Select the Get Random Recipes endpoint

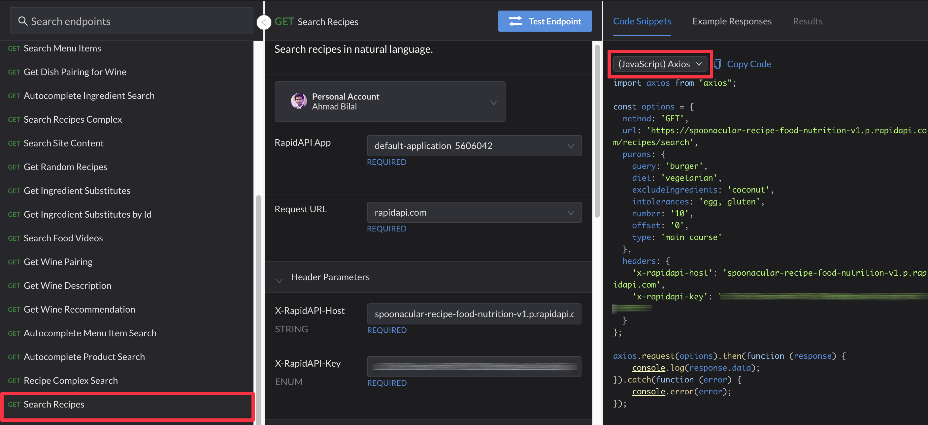[65, 167]
